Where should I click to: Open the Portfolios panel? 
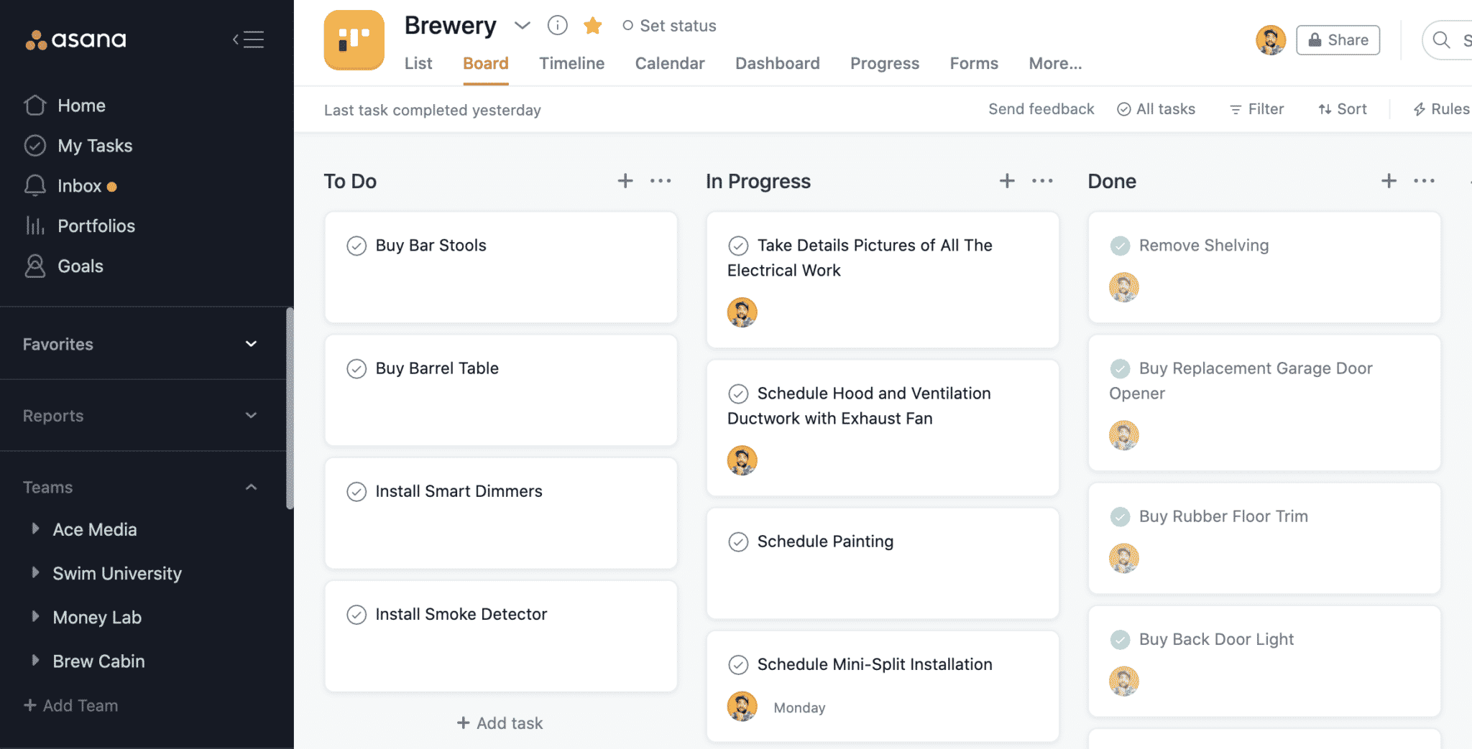[96, 225]
